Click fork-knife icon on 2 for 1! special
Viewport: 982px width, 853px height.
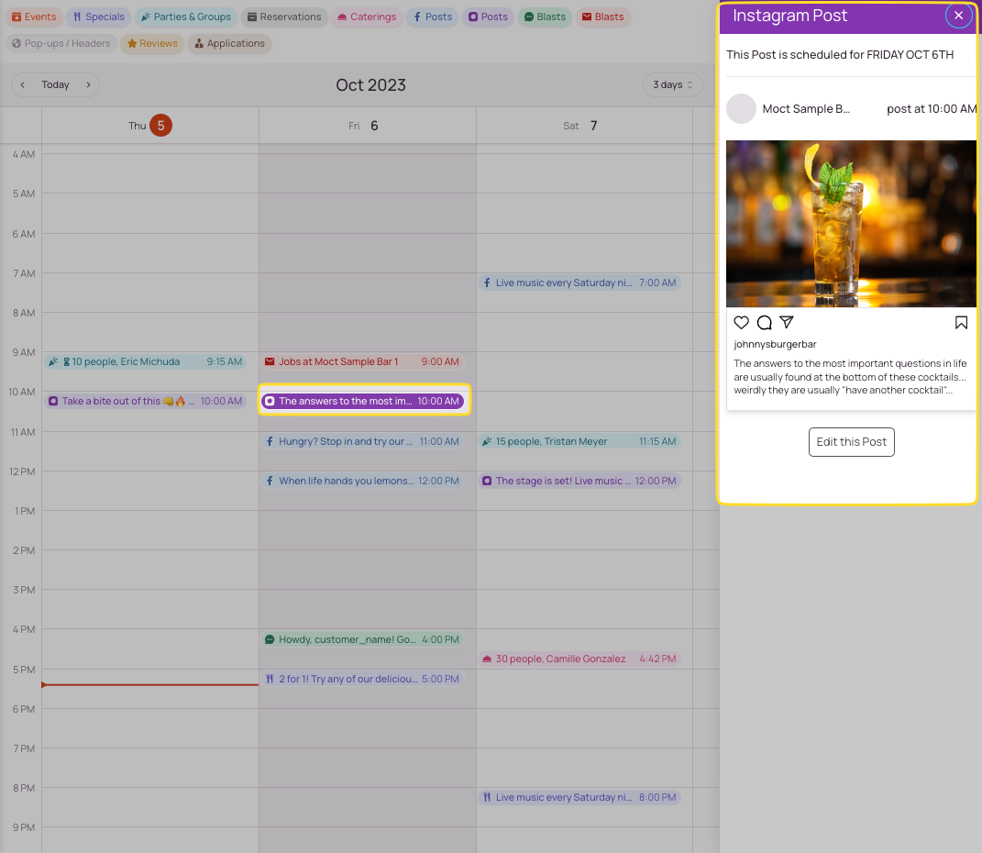click(x=270, y=679)
